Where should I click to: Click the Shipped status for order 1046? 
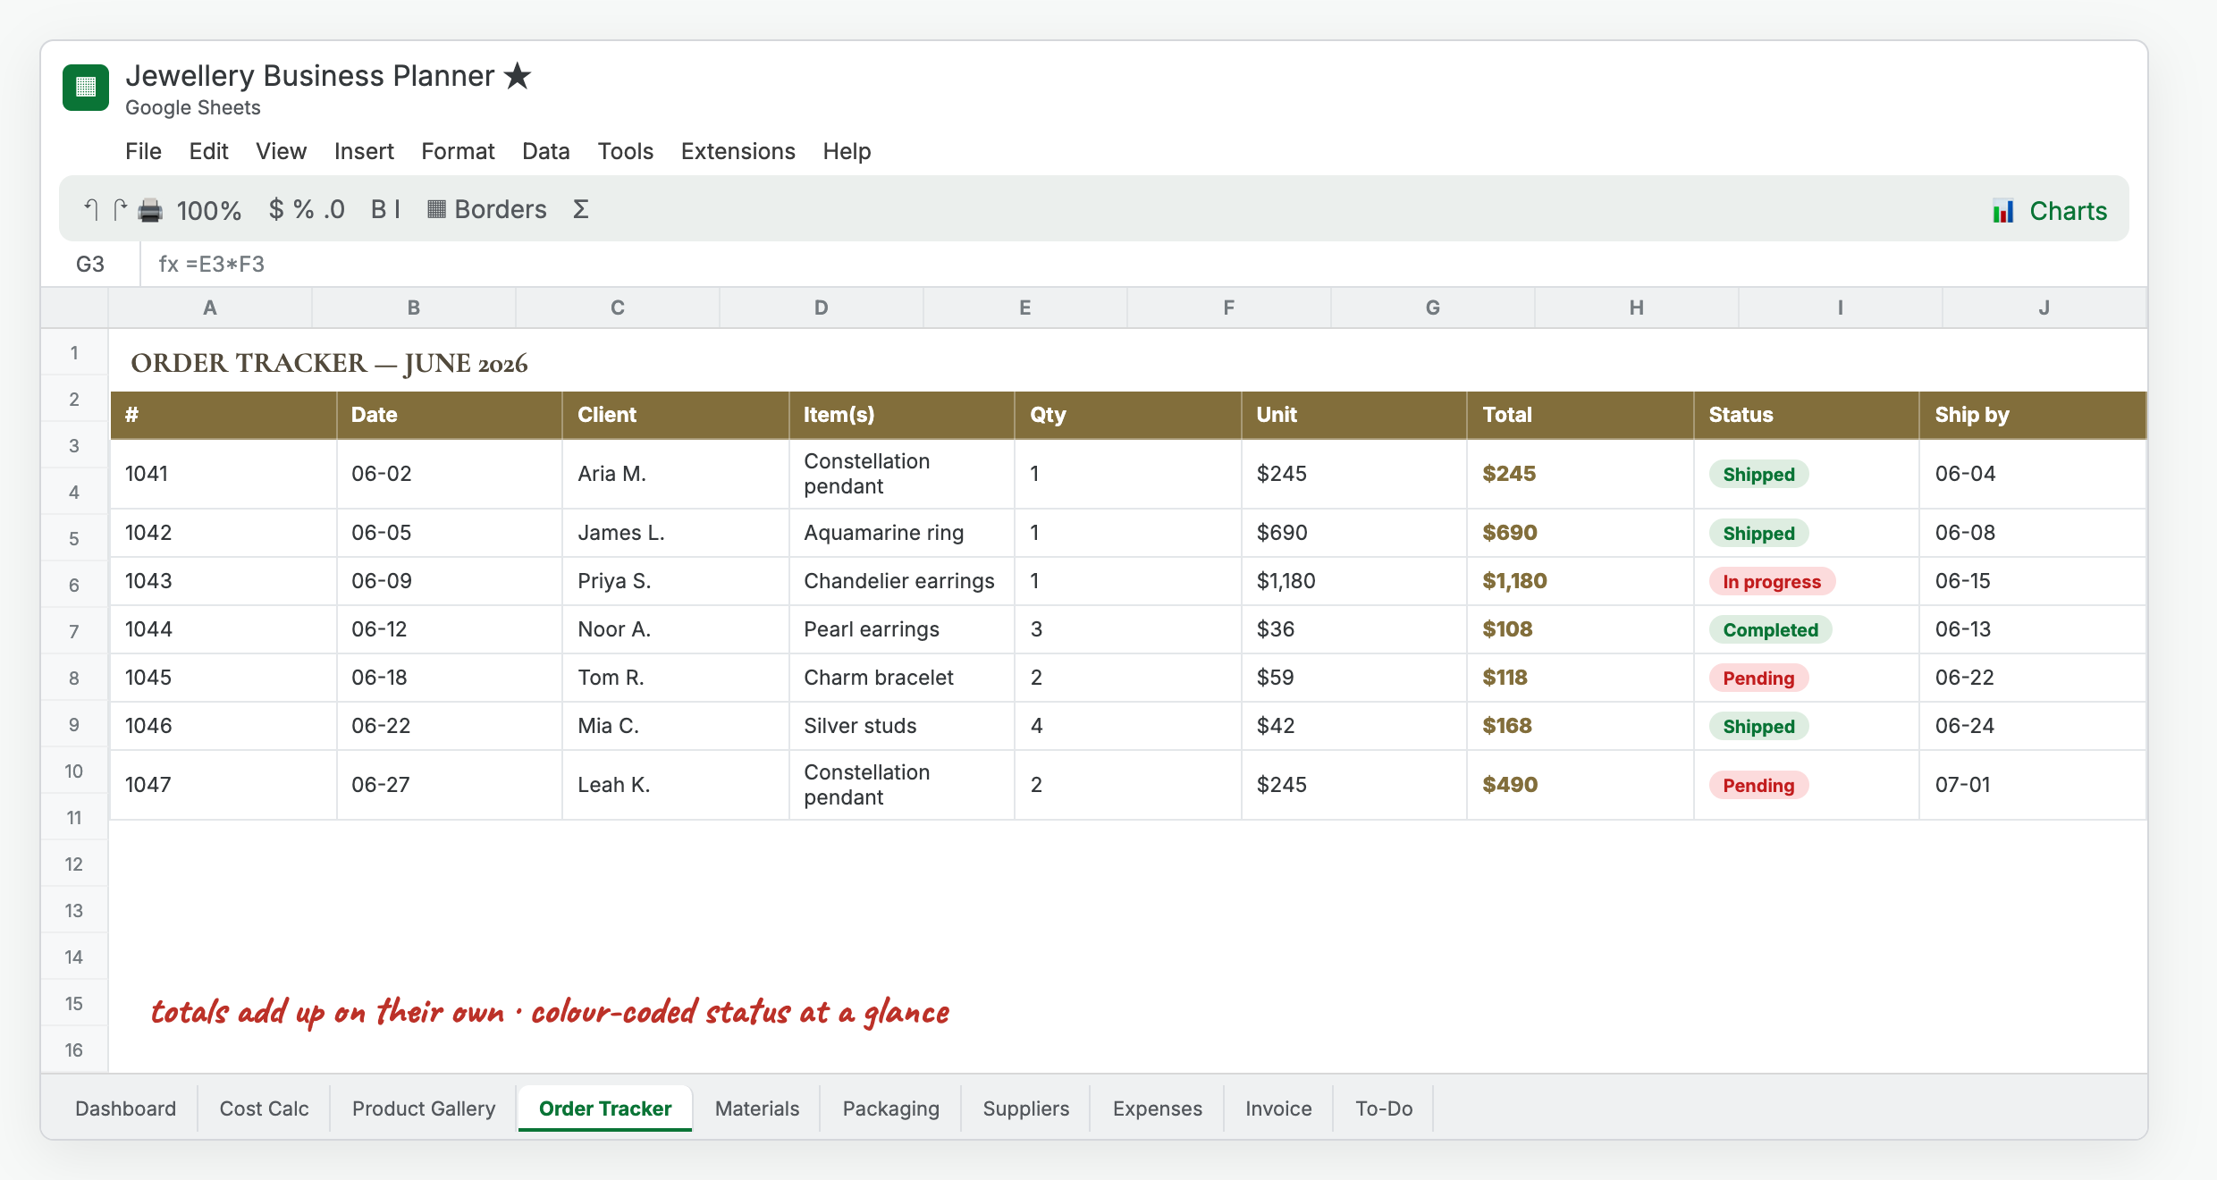(1758, 726)
